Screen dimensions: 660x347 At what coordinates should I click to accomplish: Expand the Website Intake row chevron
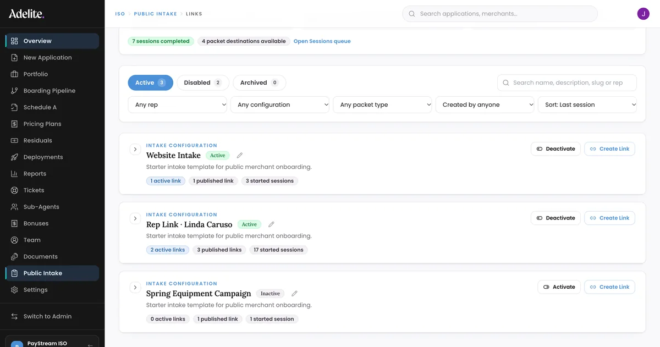tap(135, 150)
